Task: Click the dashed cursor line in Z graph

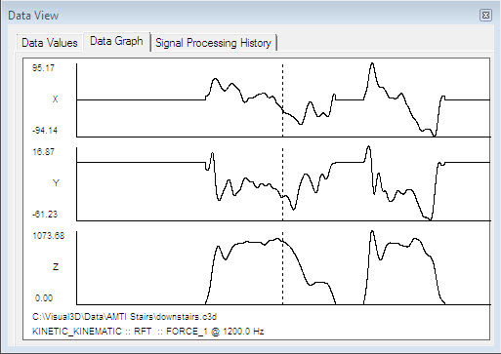Action: coord(282,268)
